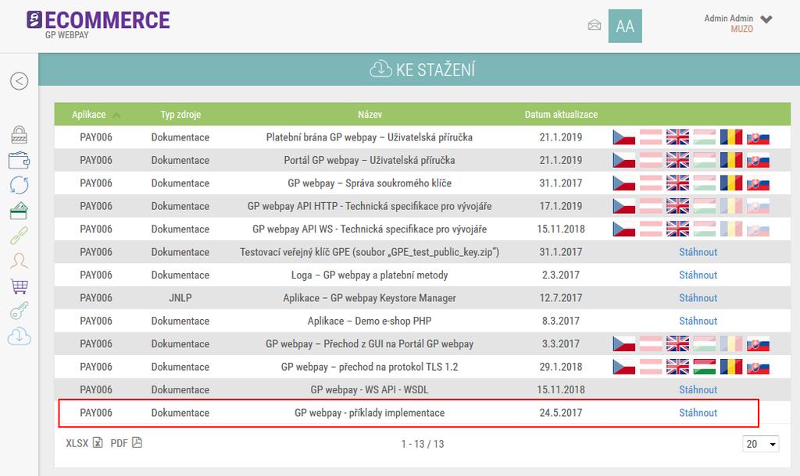The height and width of the screenshot is (476, 800).
Task: Export table via PDF icon
Action: 137,443
